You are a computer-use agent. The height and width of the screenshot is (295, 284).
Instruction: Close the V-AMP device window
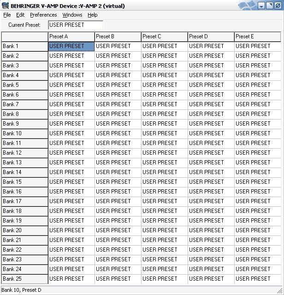(278, 6)
